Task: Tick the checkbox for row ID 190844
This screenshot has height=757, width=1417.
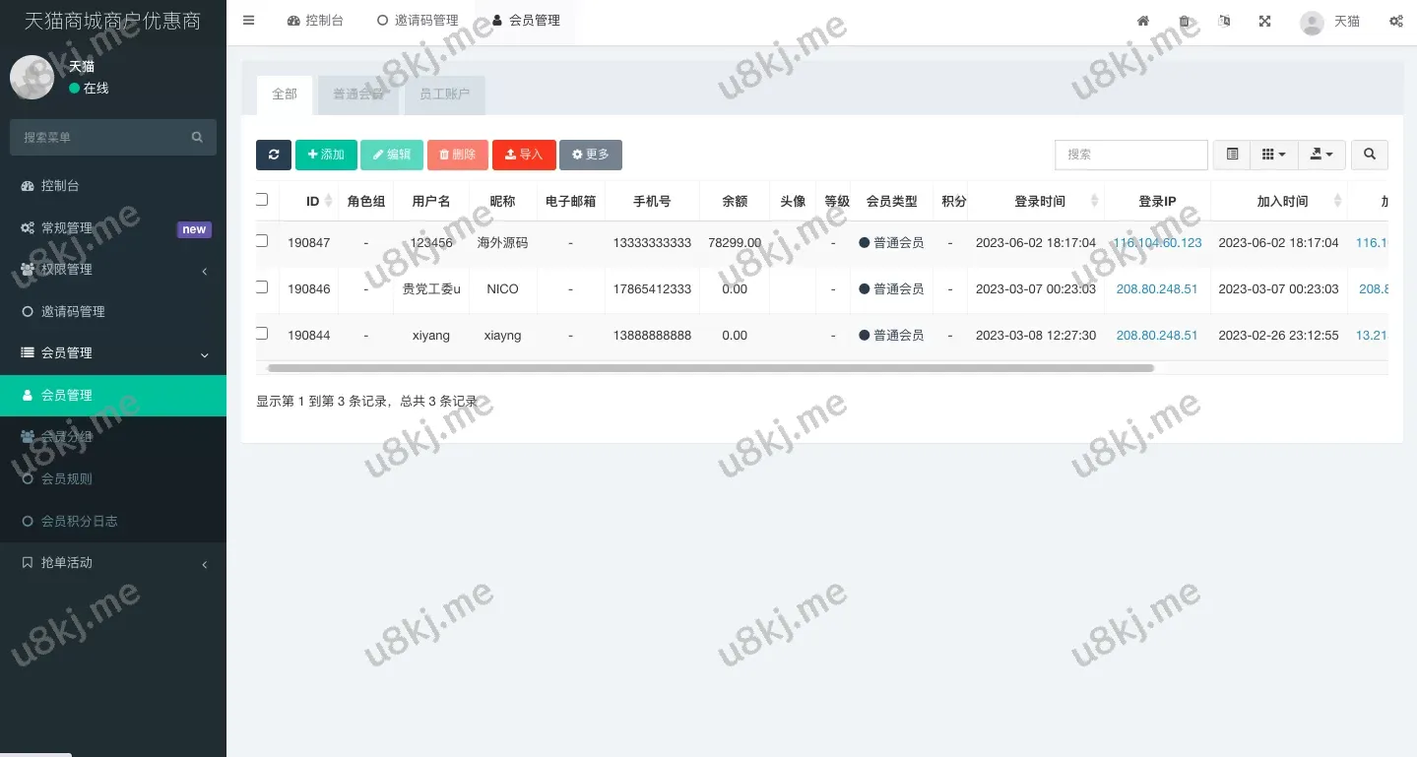Action: click(262, 334)
